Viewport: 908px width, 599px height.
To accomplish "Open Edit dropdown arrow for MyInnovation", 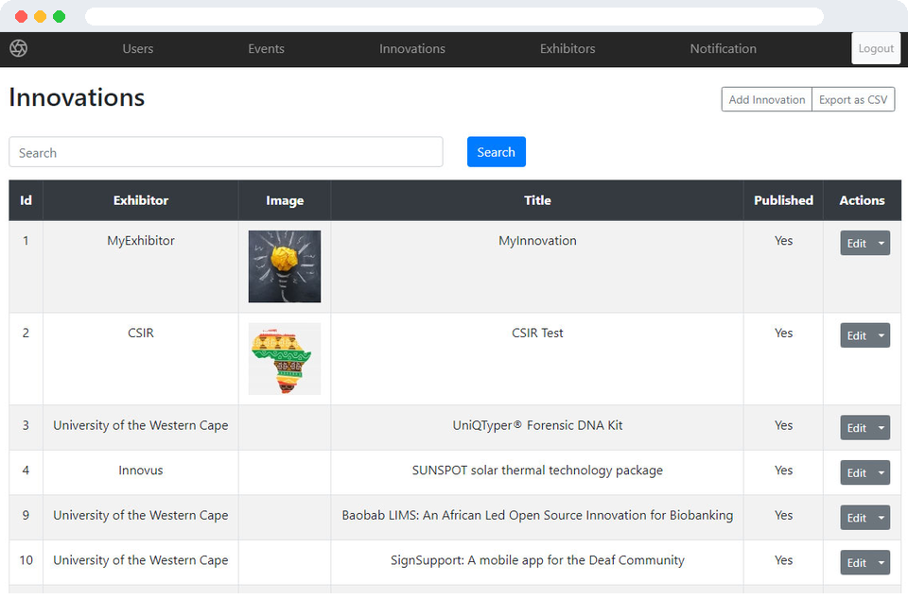I will [882, 244].
